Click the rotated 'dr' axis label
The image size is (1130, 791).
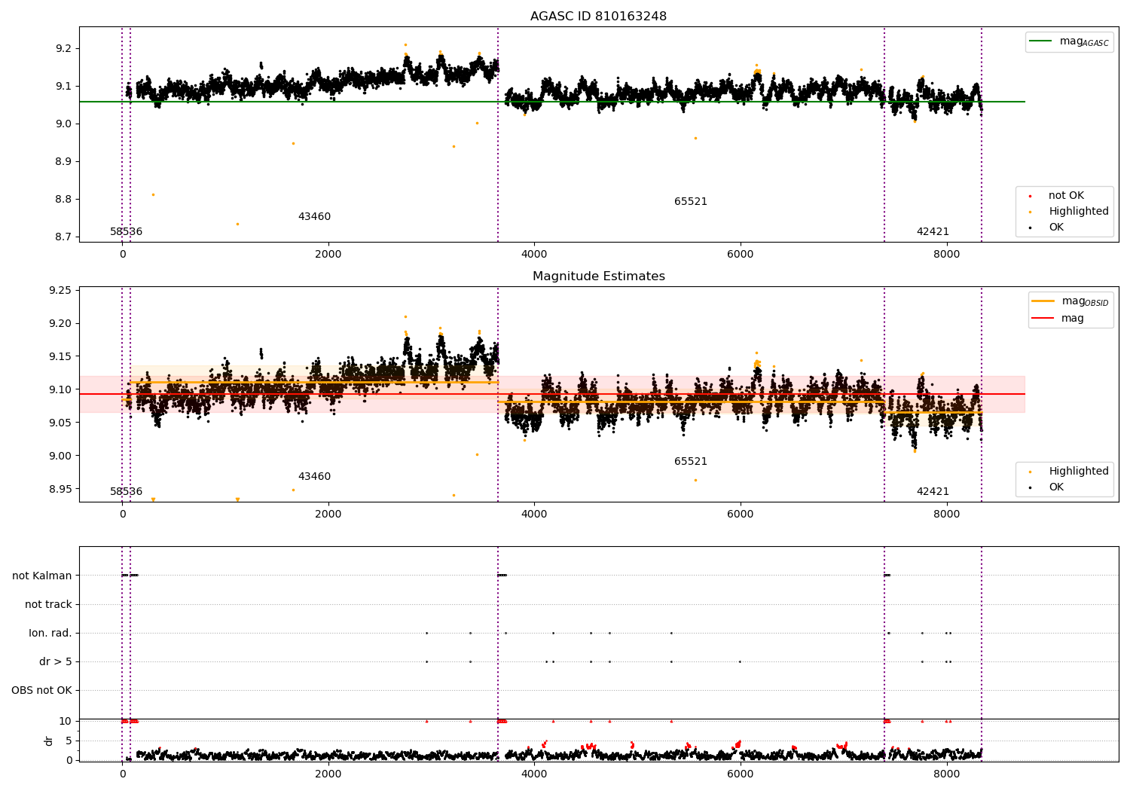[49, 741]
